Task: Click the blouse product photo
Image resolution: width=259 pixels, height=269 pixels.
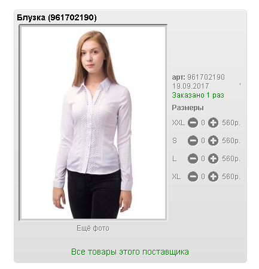Action: tap(93, 123)
